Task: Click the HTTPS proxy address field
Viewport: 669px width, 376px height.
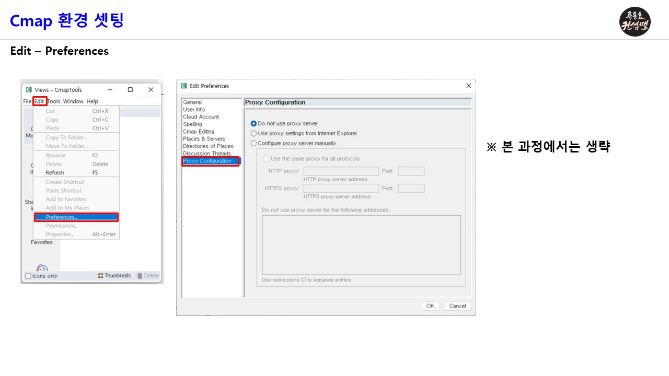Action: (x=341, y=189)
